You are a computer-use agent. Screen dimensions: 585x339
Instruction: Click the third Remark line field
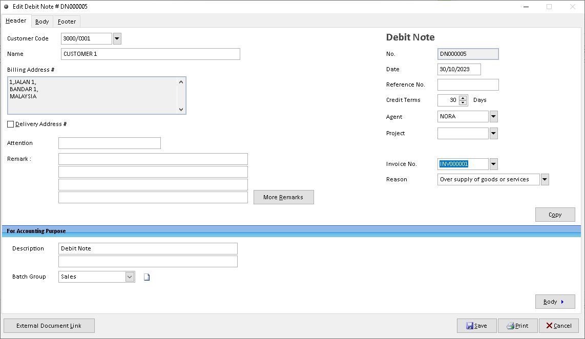[153, 184]
